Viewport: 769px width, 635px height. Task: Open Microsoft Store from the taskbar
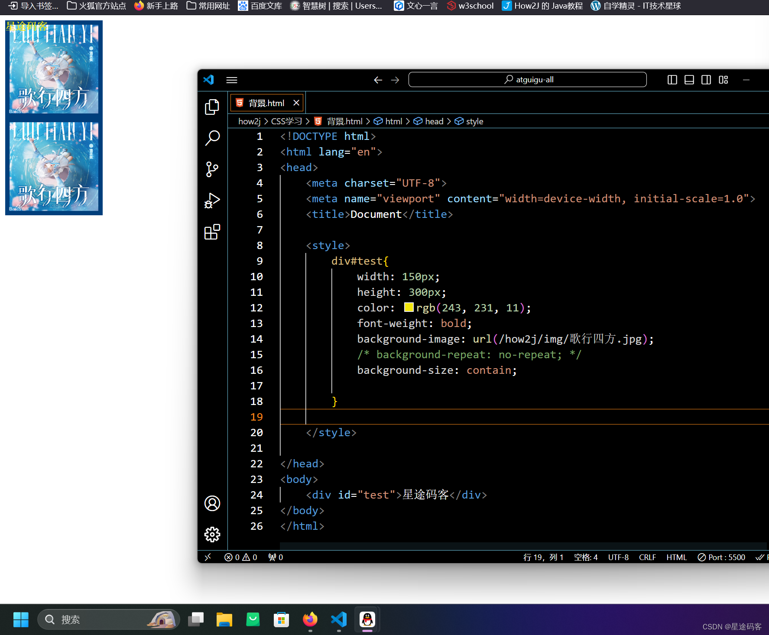pyautogui.click(x=282, y=619)
